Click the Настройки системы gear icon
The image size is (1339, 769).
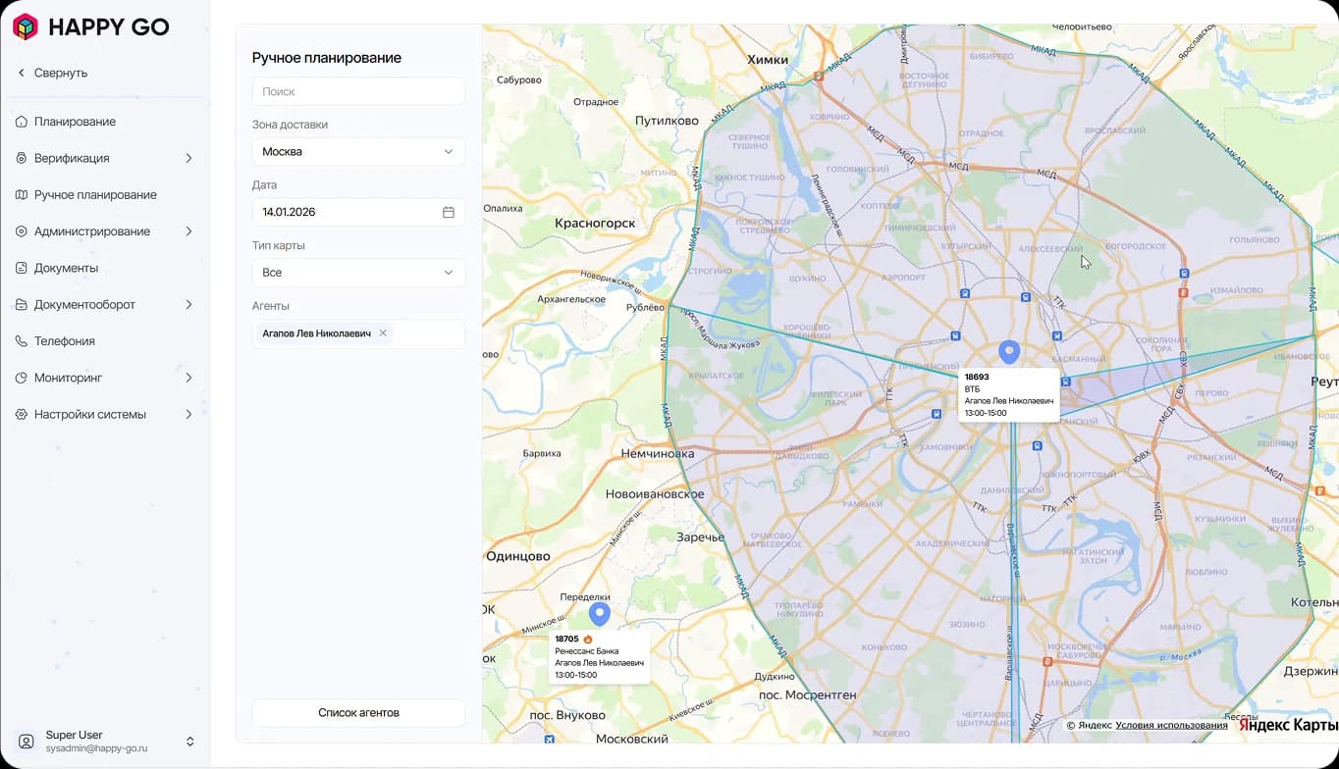point(22,415)
